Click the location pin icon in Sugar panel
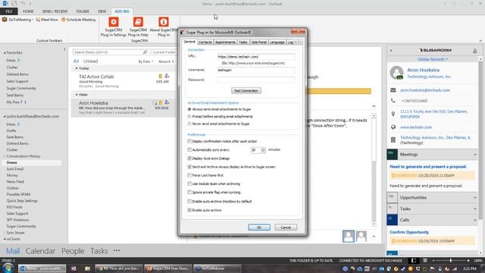Image resolution: width=485 pixels, height=273 pixels. [393, 114]
